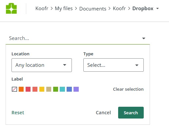169x129 pixels.
Task: Navigate to Documents breadcrumb
Action: point(93,9)
